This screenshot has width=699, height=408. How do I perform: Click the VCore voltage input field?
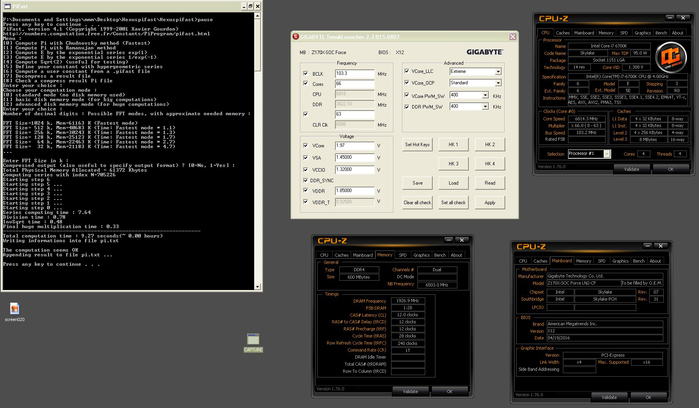(355, 146)
